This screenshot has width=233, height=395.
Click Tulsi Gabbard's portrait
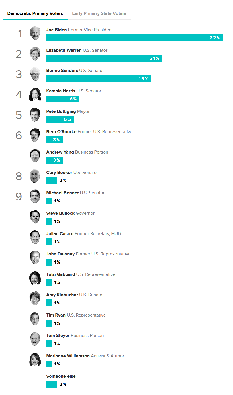(35, 278)
